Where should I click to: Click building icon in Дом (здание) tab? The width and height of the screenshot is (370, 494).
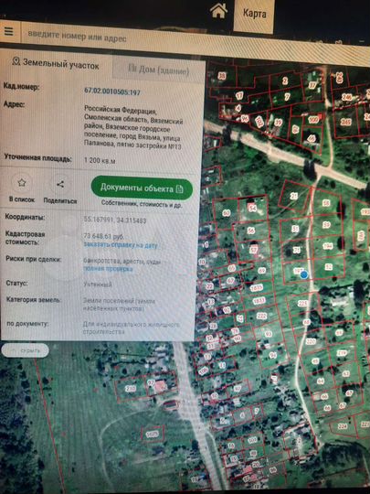(x=132, y=68)
